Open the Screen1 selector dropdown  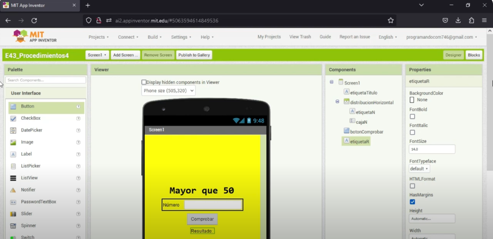(x=97, y=55)
